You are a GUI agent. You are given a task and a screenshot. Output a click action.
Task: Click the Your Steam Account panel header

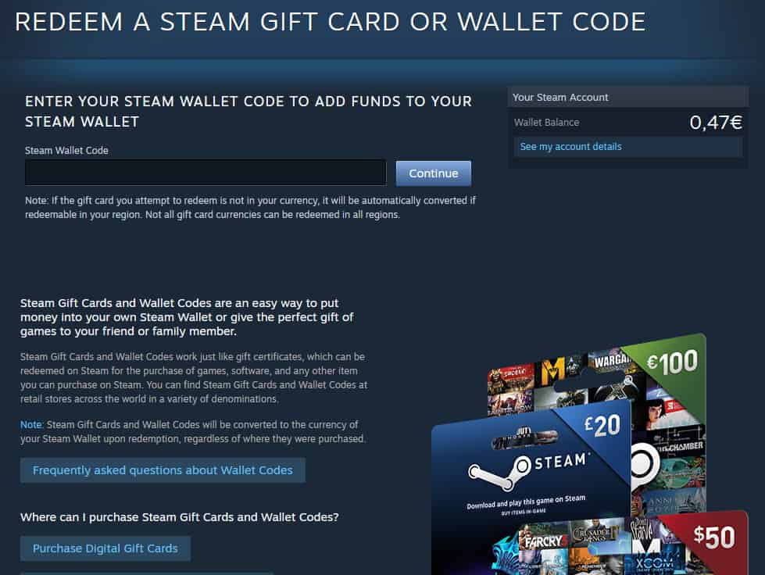coord(628,97)
